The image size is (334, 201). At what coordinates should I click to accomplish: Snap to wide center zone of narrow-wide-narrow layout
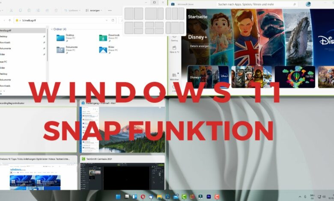(175, 28)
